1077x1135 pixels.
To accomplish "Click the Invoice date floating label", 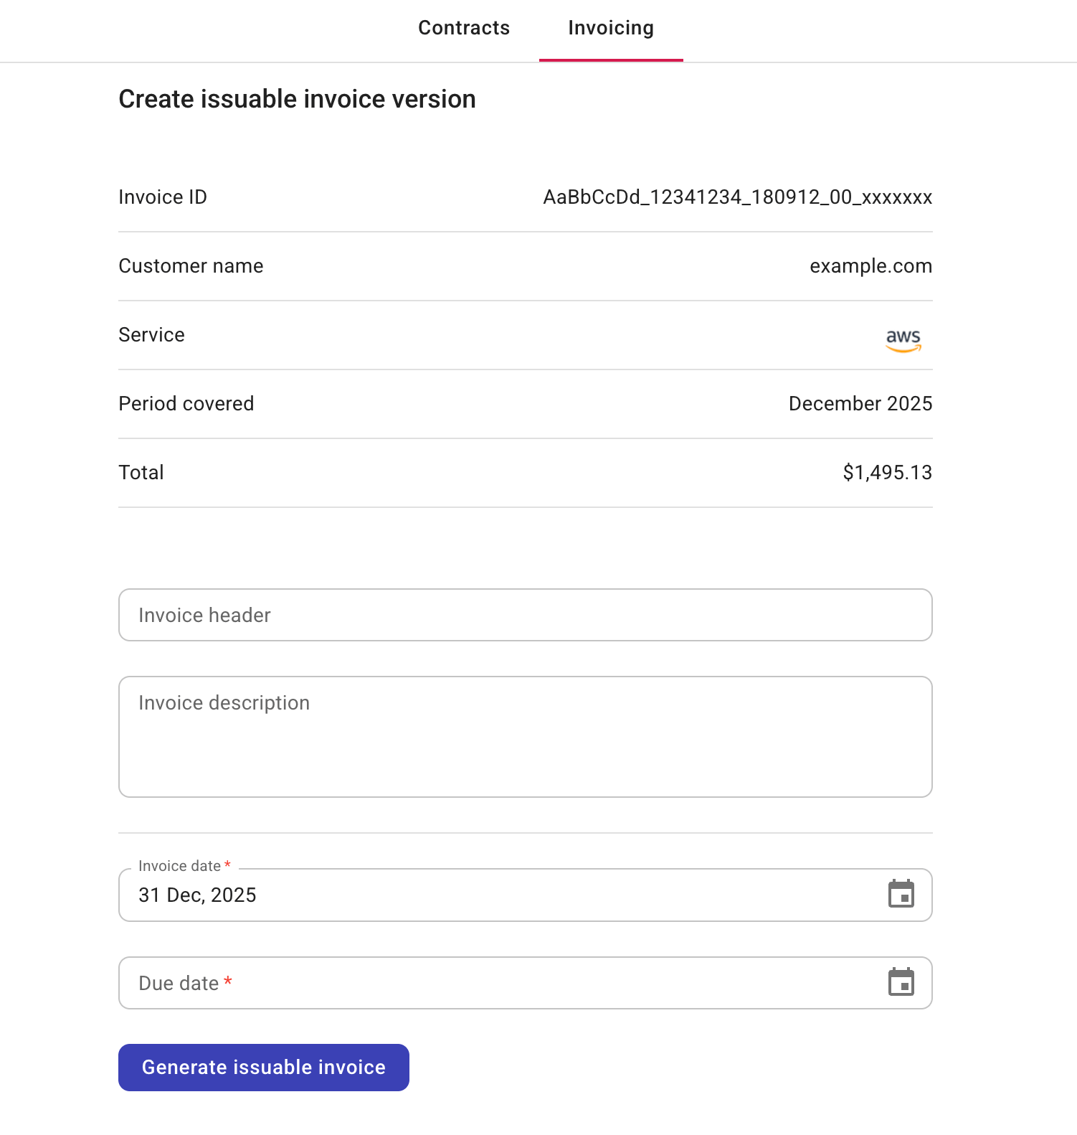I will pos(179,866).
